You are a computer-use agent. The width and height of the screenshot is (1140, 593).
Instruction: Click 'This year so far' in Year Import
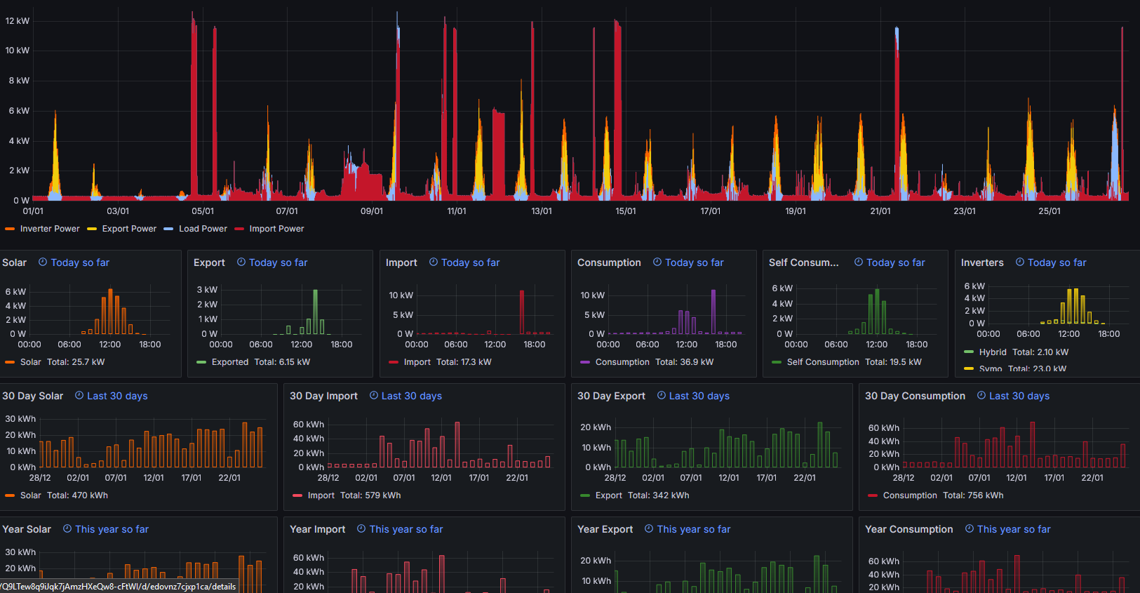point(406,529)
